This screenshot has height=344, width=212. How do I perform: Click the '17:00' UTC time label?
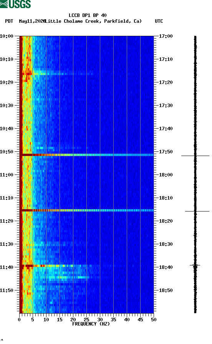click(166, 36)
